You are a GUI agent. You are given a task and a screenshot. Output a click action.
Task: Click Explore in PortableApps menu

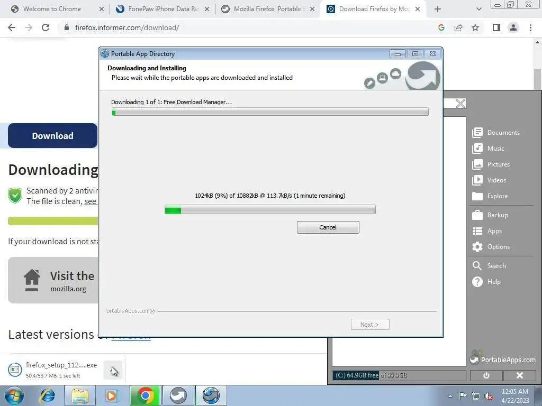490,196
